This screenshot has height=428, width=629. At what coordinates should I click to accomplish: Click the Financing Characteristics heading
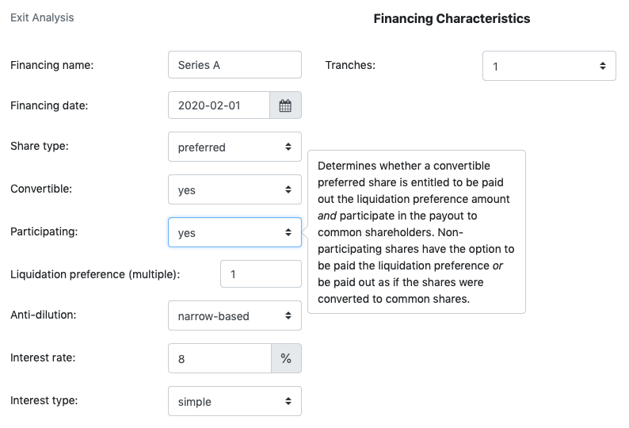click(x=452, y=18)
